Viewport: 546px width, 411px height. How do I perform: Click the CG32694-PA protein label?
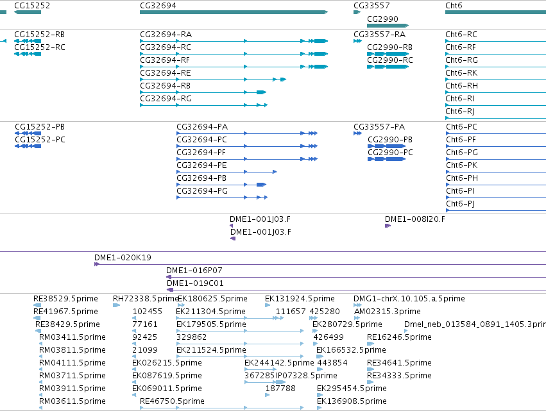(202, 127)
